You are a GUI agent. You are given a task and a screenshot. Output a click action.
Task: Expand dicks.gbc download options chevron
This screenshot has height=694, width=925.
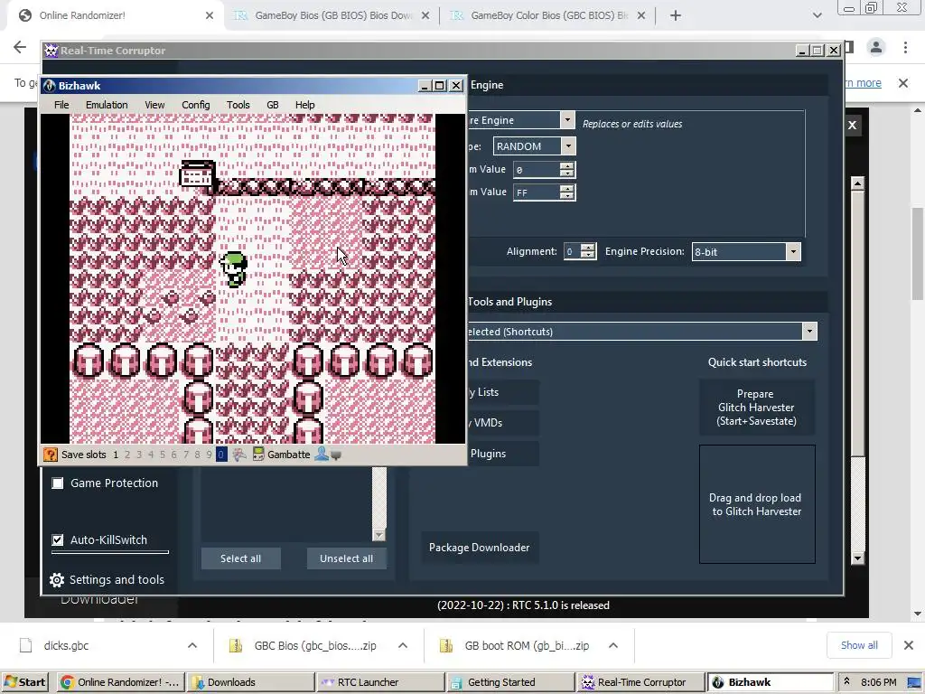192,645
